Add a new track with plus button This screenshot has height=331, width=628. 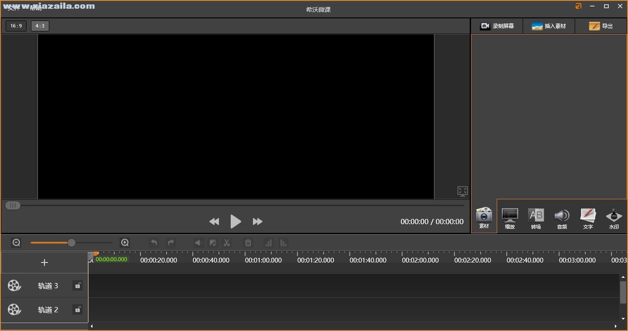pyautogui.click(x=44, y=263)
